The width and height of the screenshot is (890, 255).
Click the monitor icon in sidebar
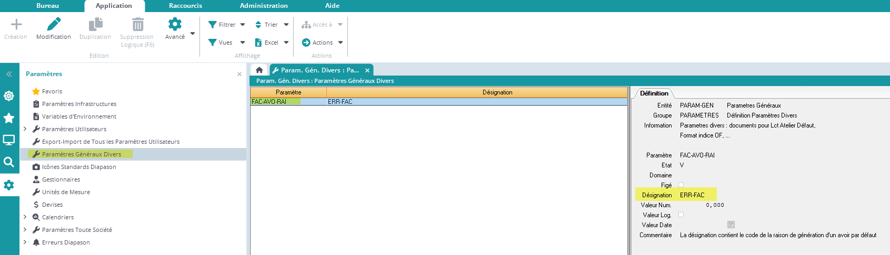9,140
